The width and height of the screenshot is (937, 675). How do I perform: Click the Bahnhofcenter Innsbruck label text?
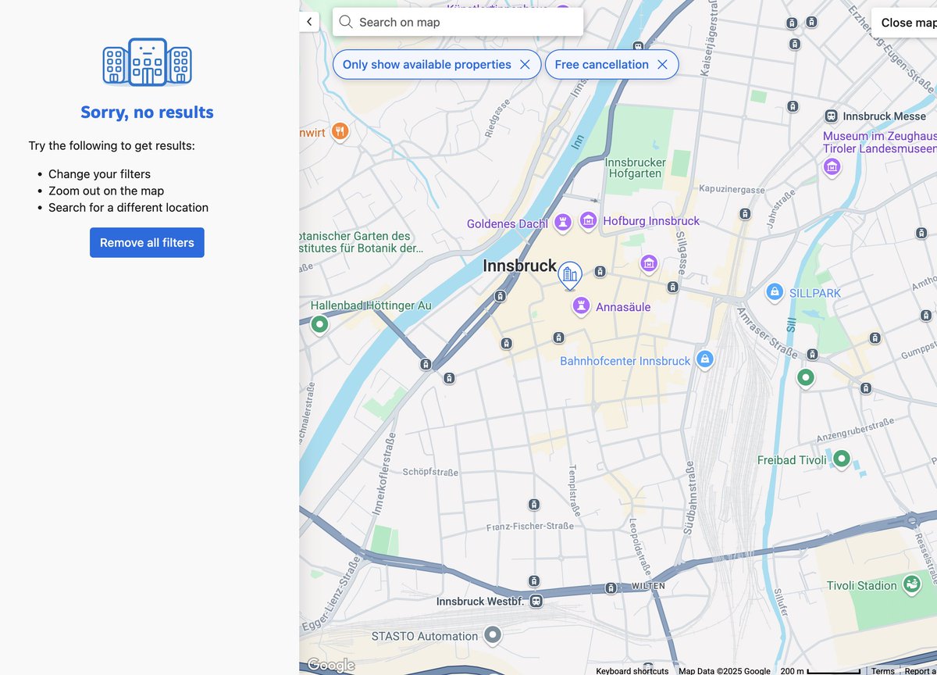[x=625, y=361]
